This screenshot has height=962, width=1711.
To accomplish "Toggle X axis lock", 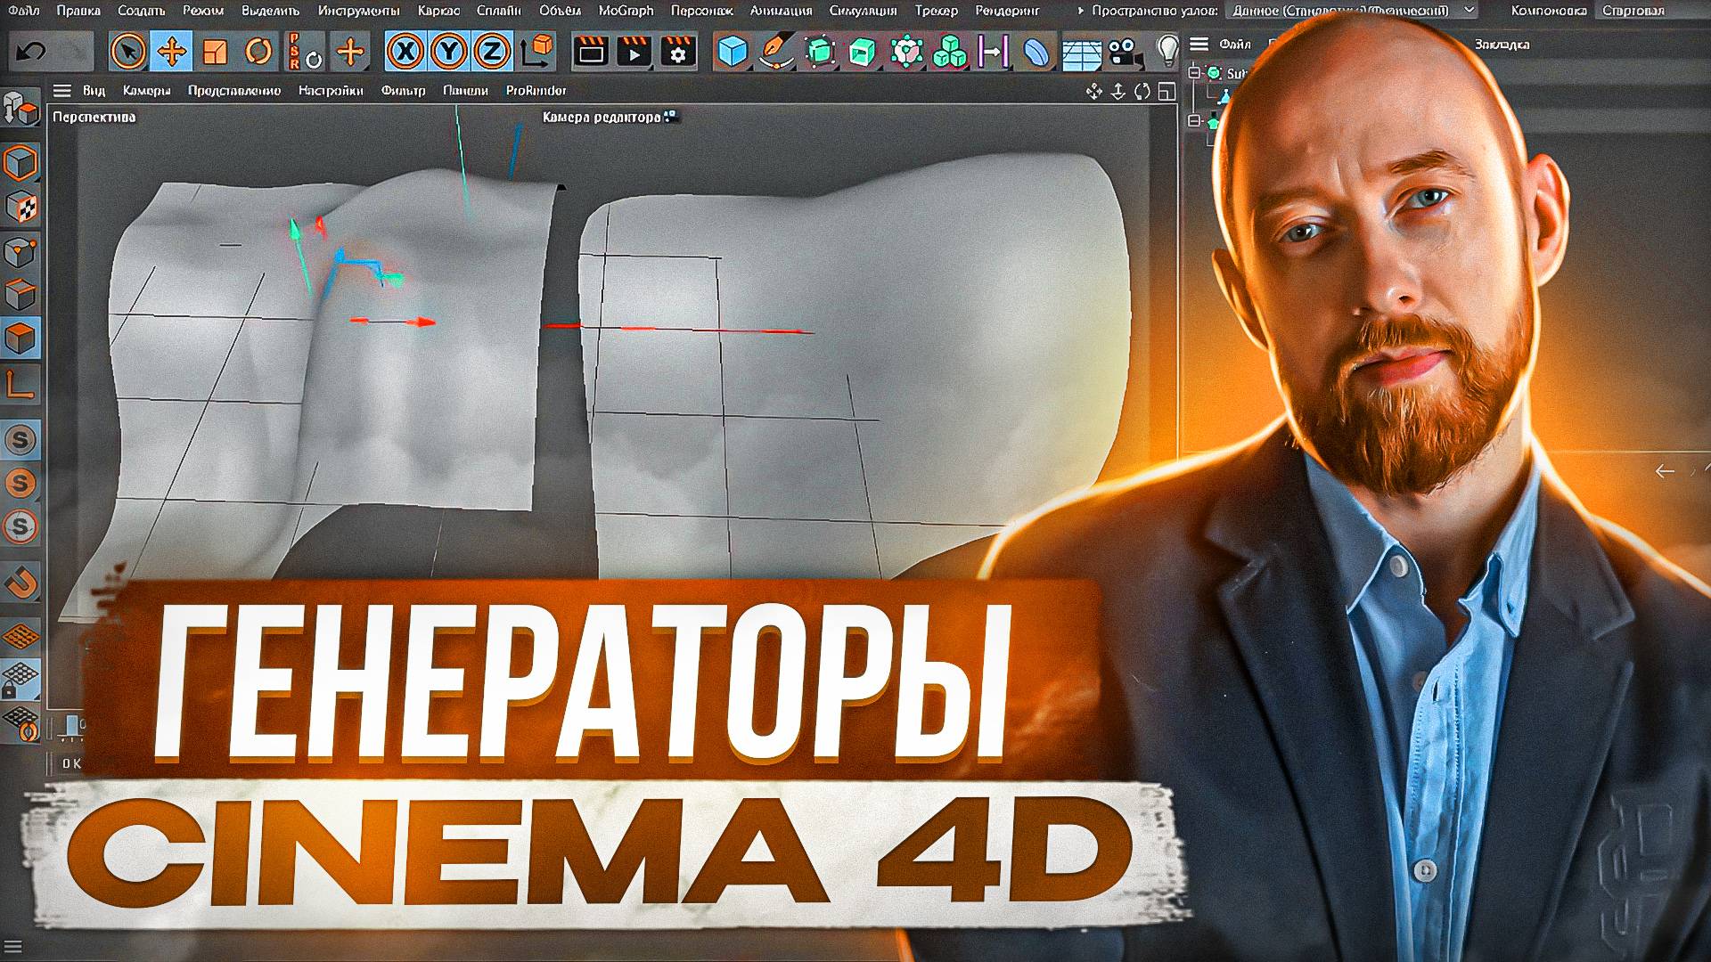I will tap(405, 52).
